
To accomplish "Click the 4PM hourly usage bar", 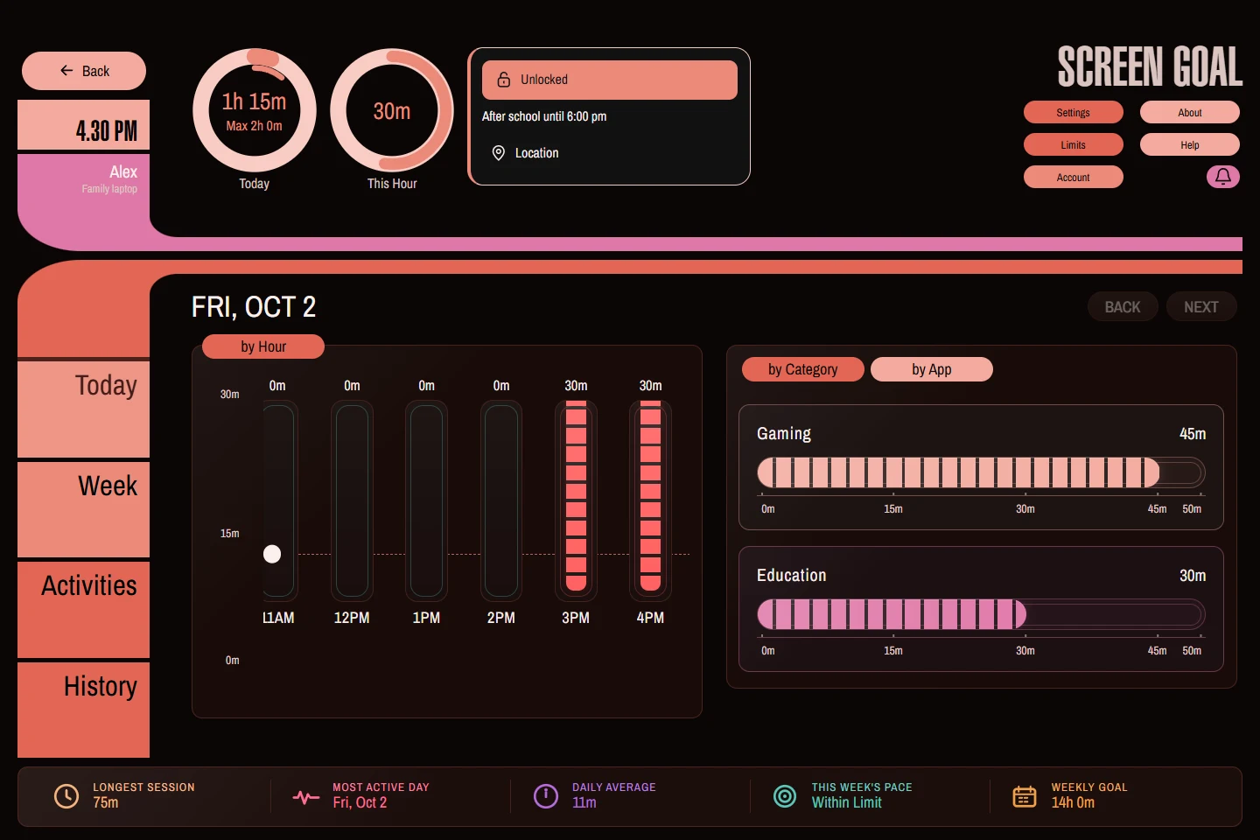I will pyautogui.click(x=650, y=499).
